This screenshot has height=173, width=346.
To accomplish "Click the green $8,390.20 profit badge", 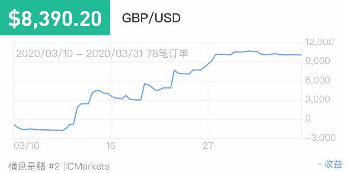I will [55, 18].
